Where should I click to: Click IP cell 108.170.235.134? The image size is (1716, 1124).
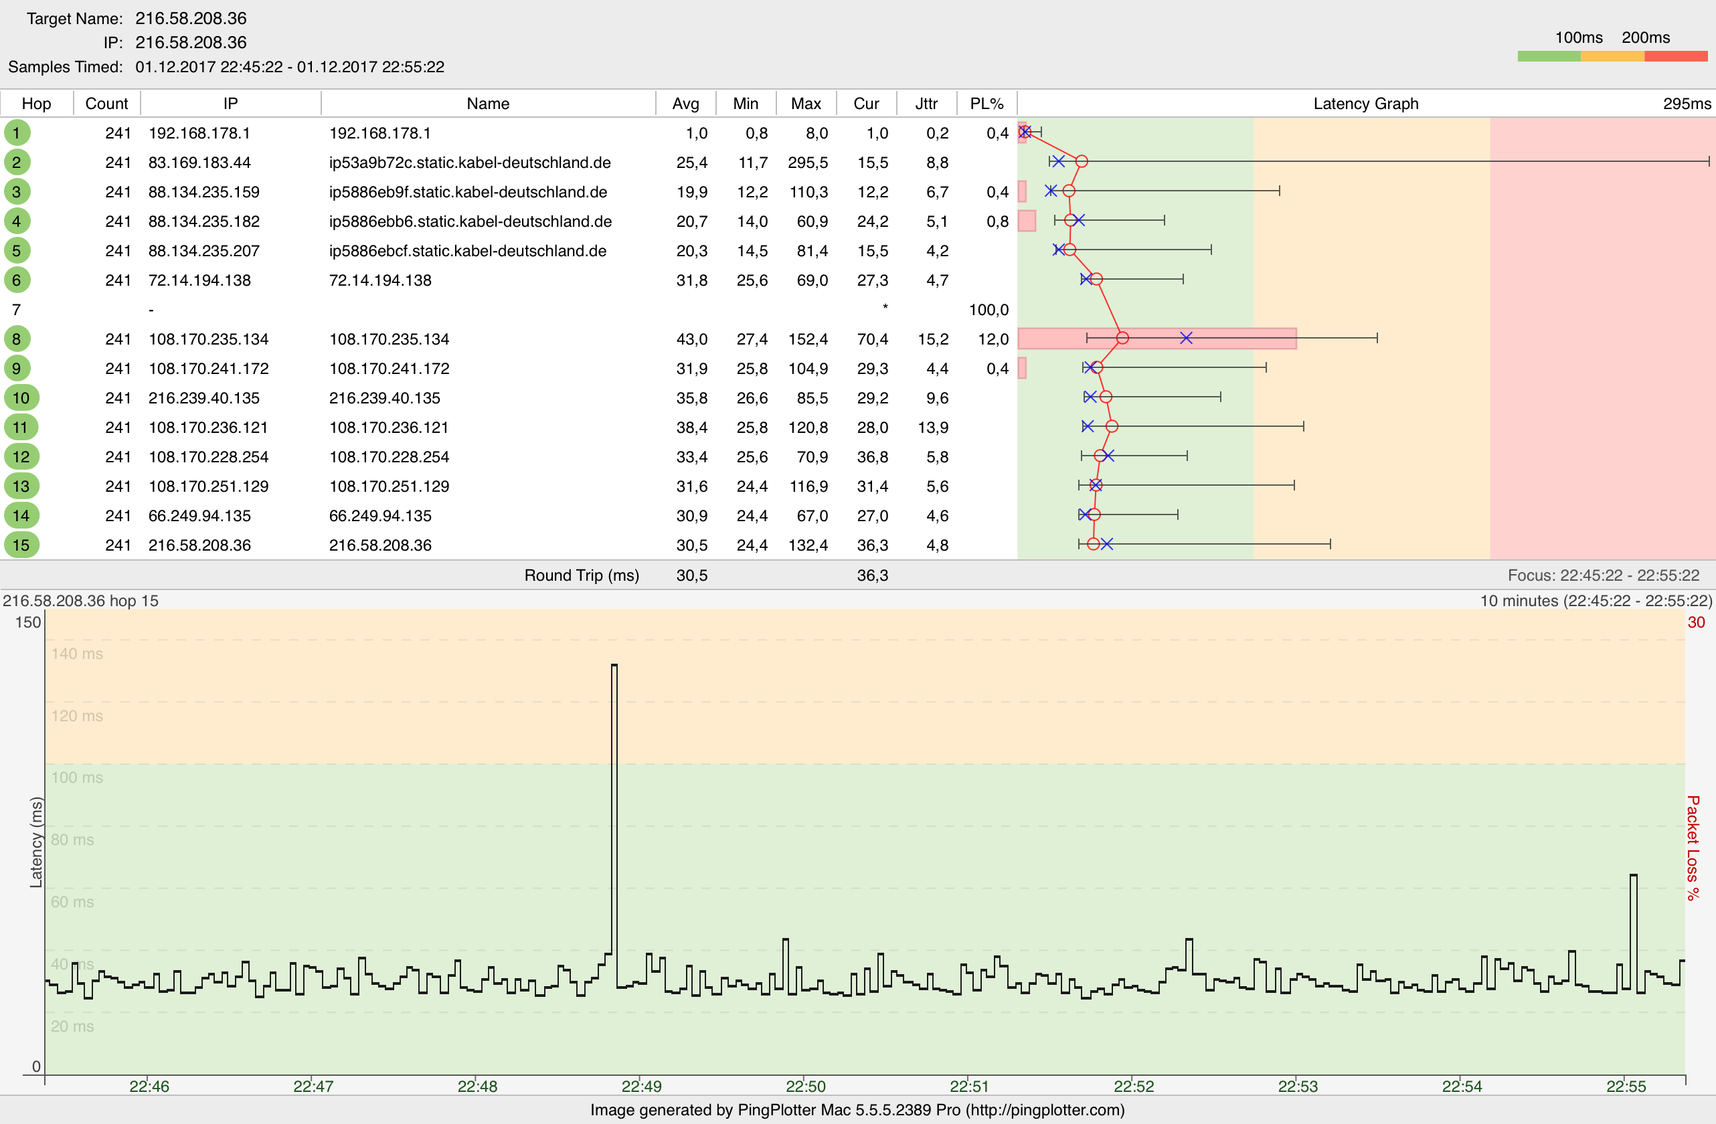(208, 339)
